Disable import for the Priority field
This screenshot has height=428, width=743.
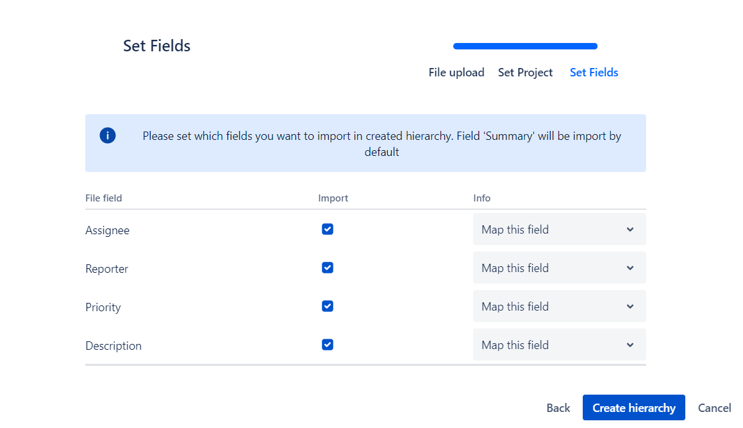pyautogui.click(x=328, y=306)
